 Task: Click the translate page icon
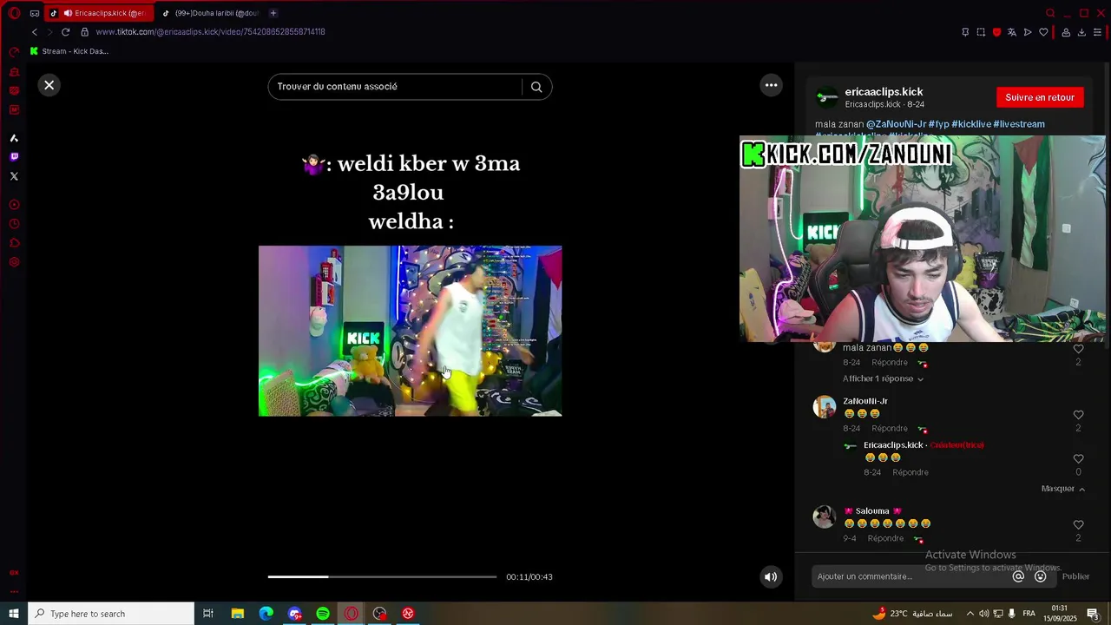click(1012, 32)
